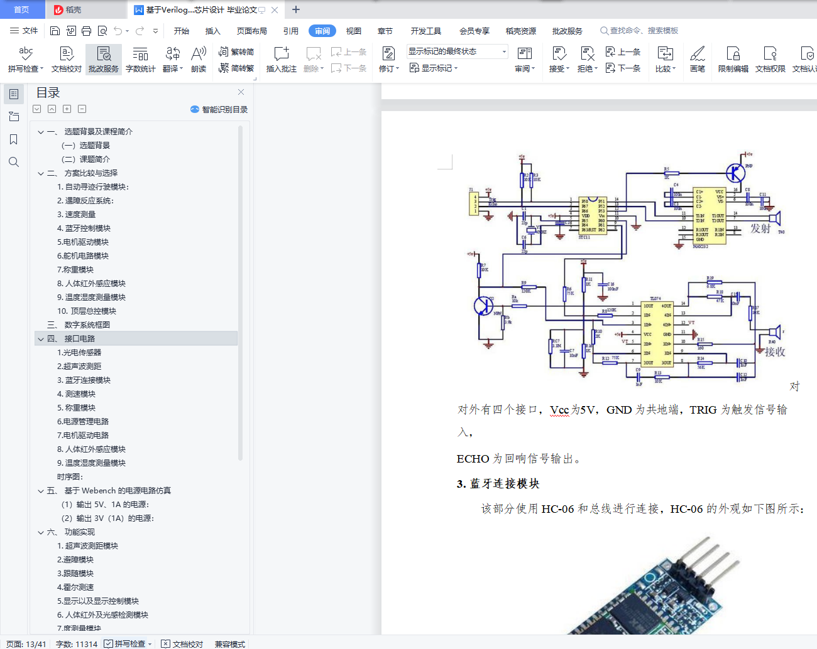Click the 拒绝 reject changes icon

point(587,54)
